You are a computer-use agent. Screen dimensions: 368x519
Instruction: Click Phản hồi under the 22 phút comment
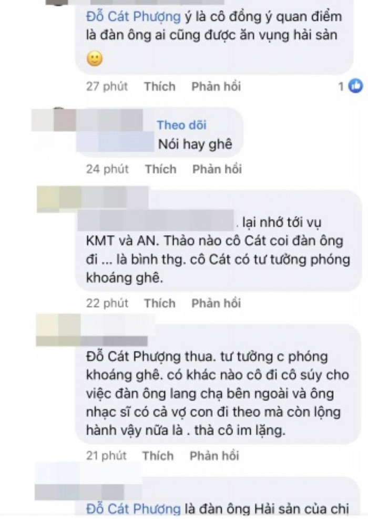pos(217,303)
